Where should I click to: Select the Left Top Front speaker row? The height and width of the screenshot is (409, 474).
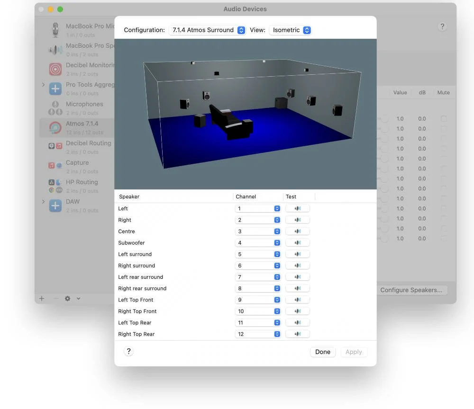click(246, 300)
